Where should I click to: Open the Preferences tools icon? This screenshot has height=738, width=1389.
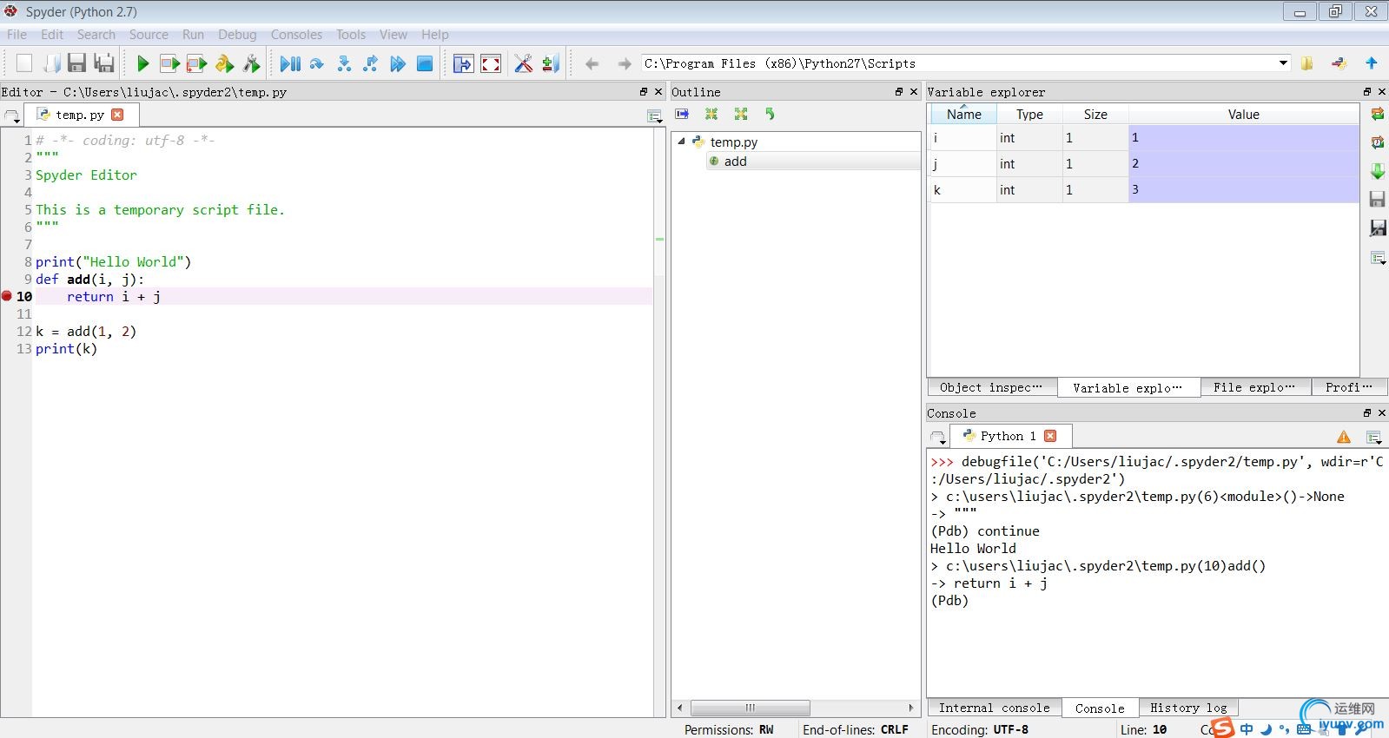(523, 63)
